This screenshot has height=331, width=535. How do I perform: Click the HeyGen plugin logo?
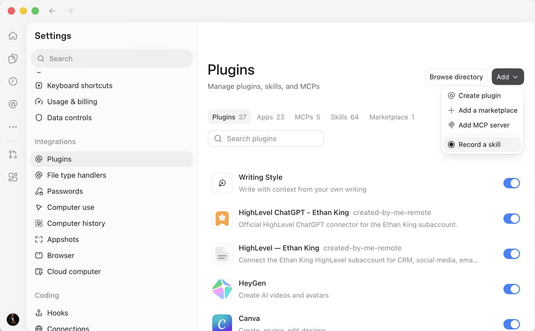click(x=222, y=289)
